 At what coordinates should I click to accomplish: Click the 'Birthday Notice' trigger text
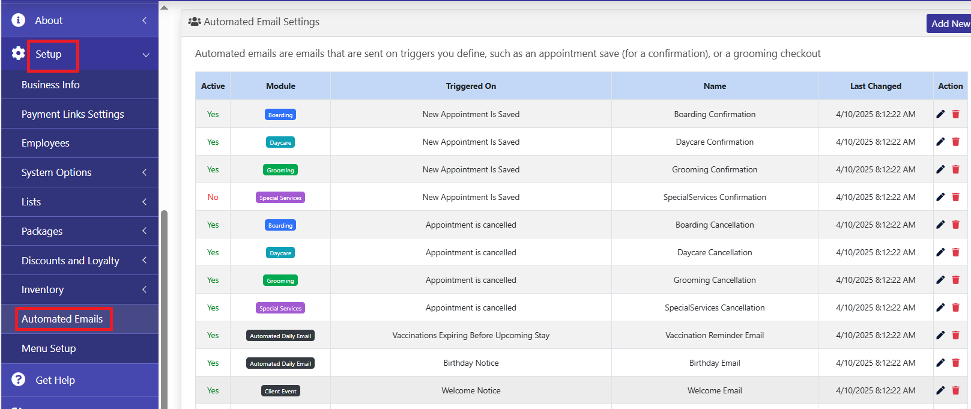pos(471,363)
